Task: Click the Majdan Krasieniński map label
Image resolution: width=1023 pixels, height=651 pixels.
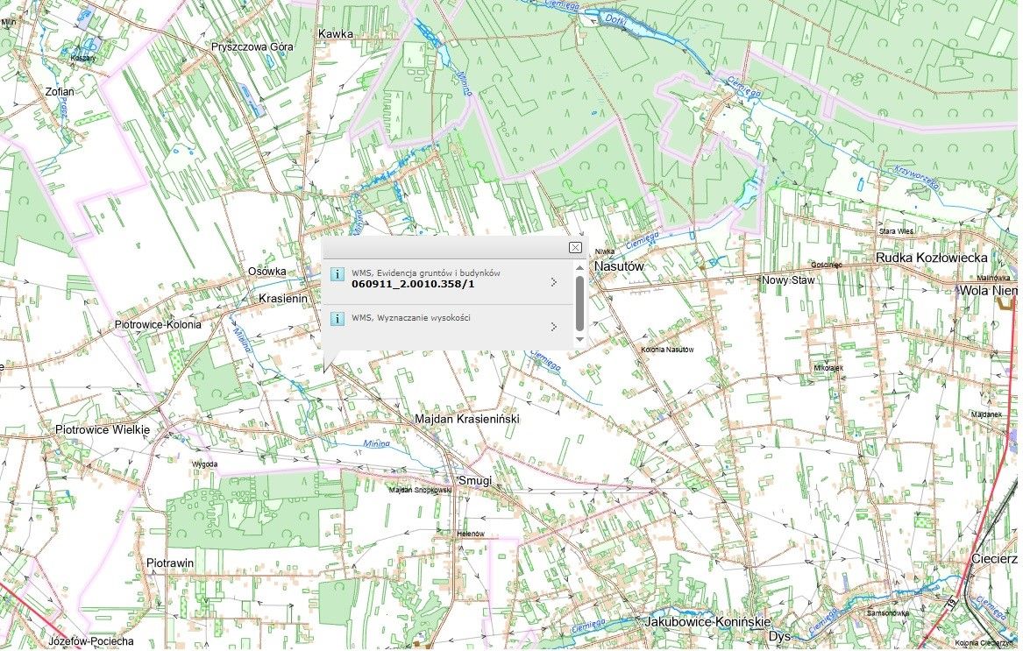Action: click(x=467, y=419)
